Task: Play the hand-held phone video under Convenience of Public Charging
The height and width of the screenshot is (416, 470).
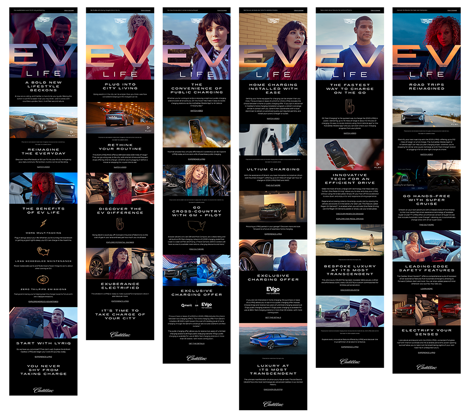Action: click(225, 142)
